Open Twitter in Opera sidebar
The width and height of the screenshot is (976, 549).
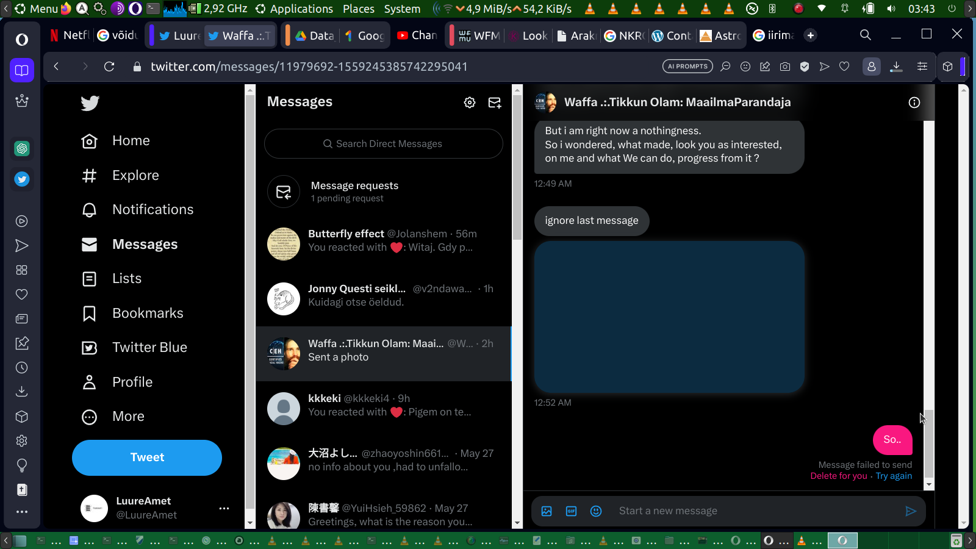(x=22, y=179)
